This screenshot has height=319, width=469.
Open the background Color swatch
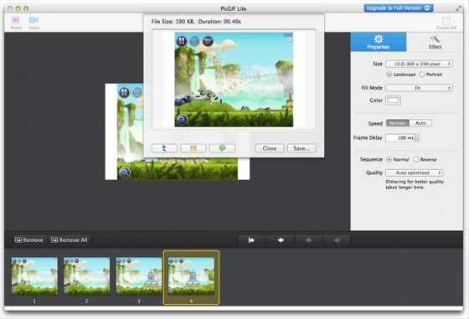click(393, 100)
